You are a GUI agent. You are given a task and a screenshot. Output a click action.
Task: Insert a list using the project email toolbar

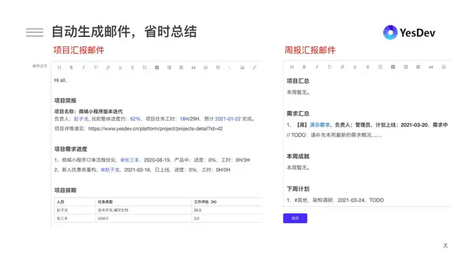pyautogui.click(x=145, y=68)
